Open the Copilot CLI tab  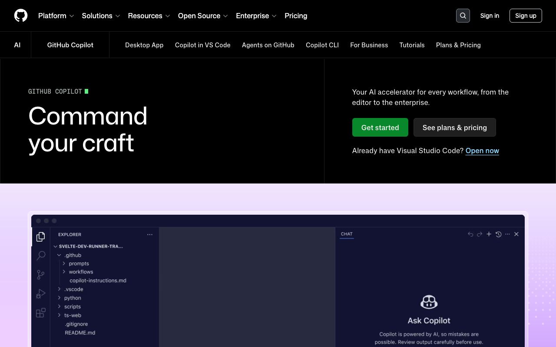322,45
